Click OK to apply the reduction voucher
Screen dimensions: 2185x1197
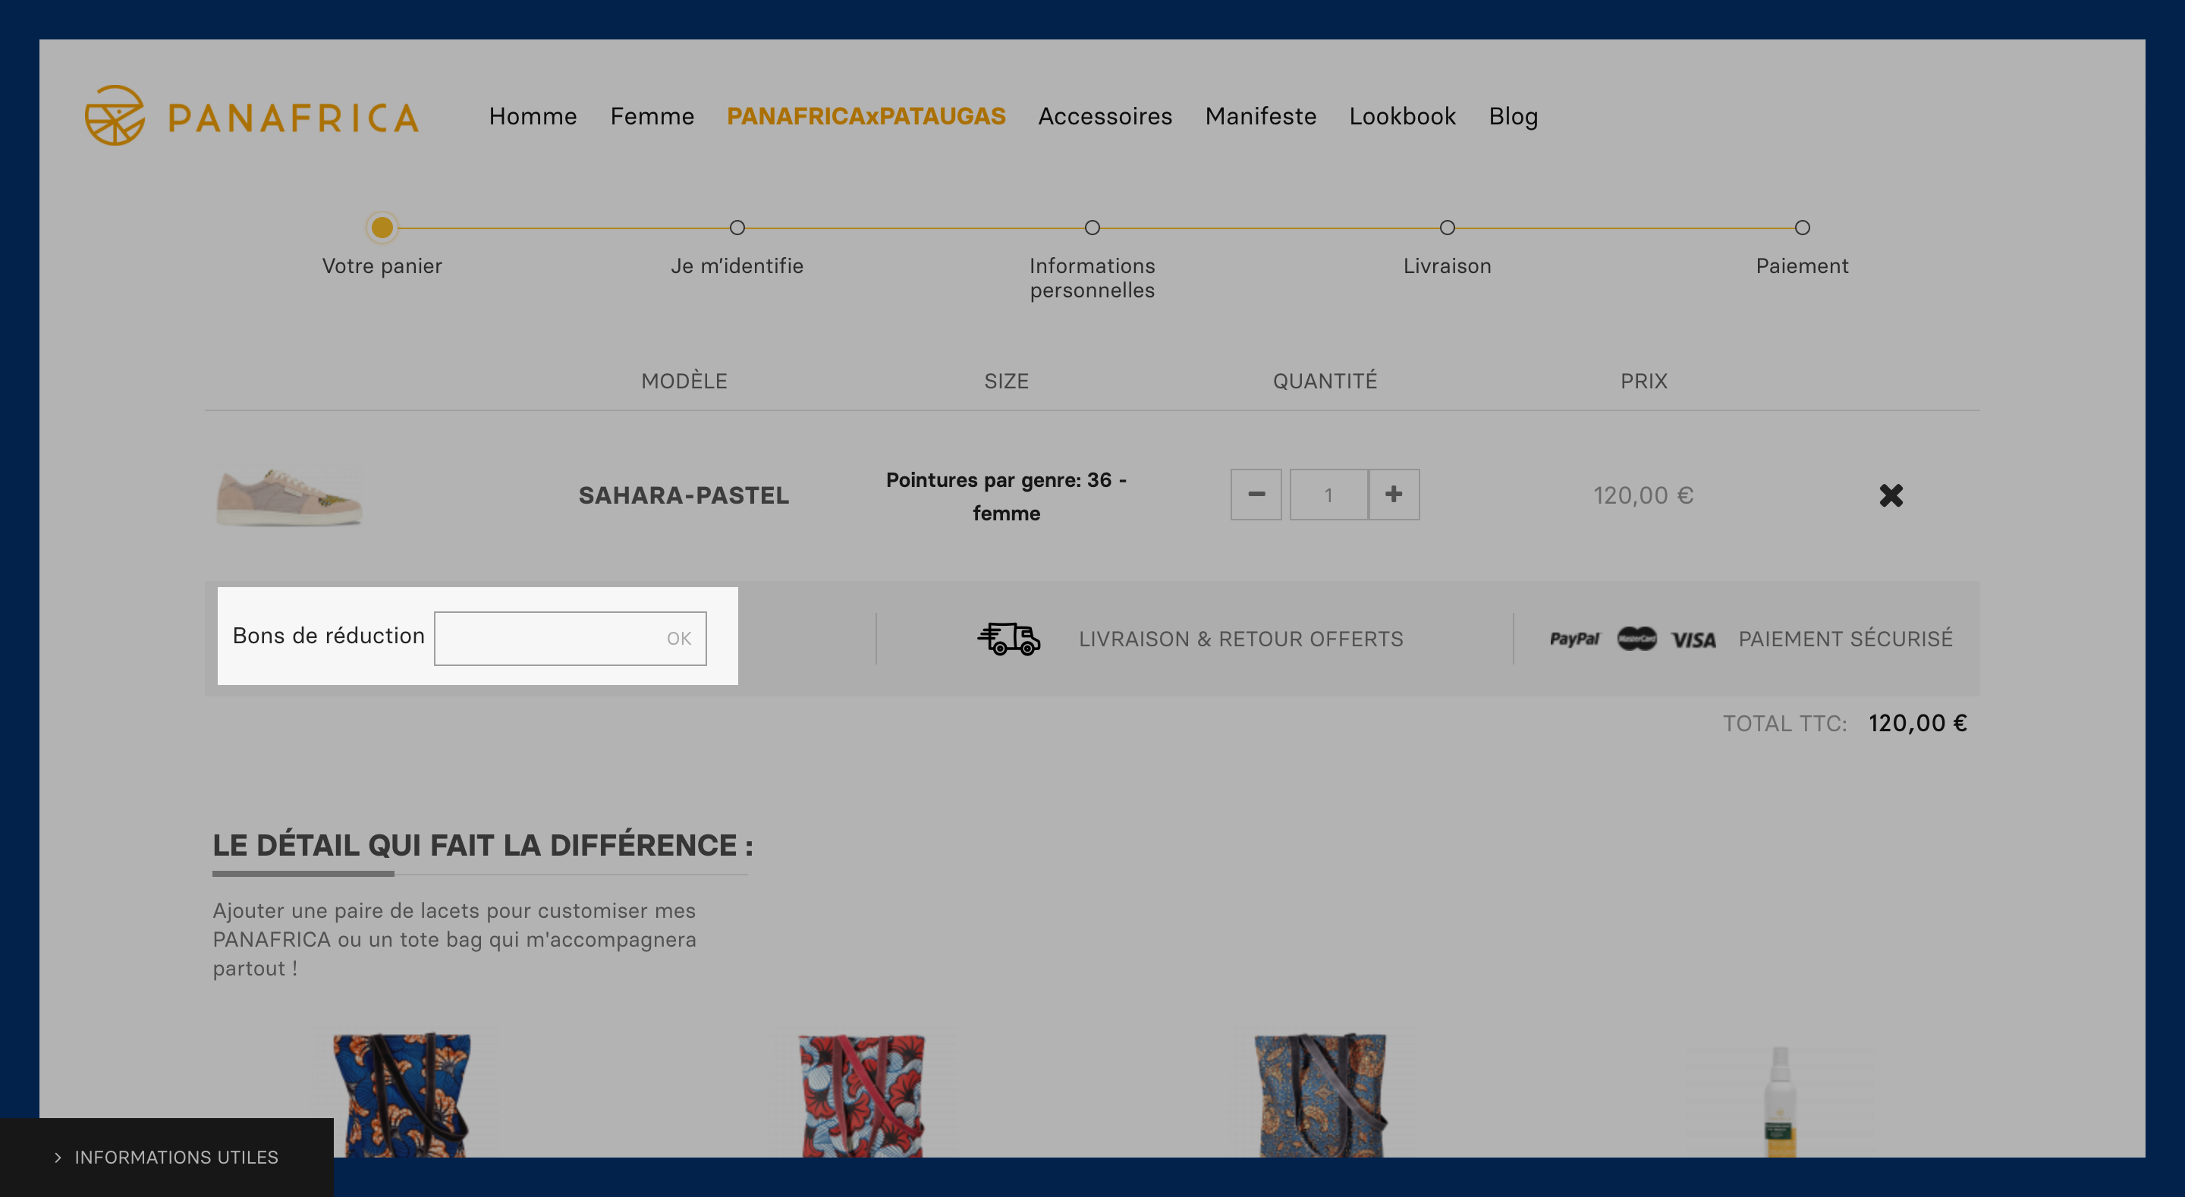(x=678, y=639)
